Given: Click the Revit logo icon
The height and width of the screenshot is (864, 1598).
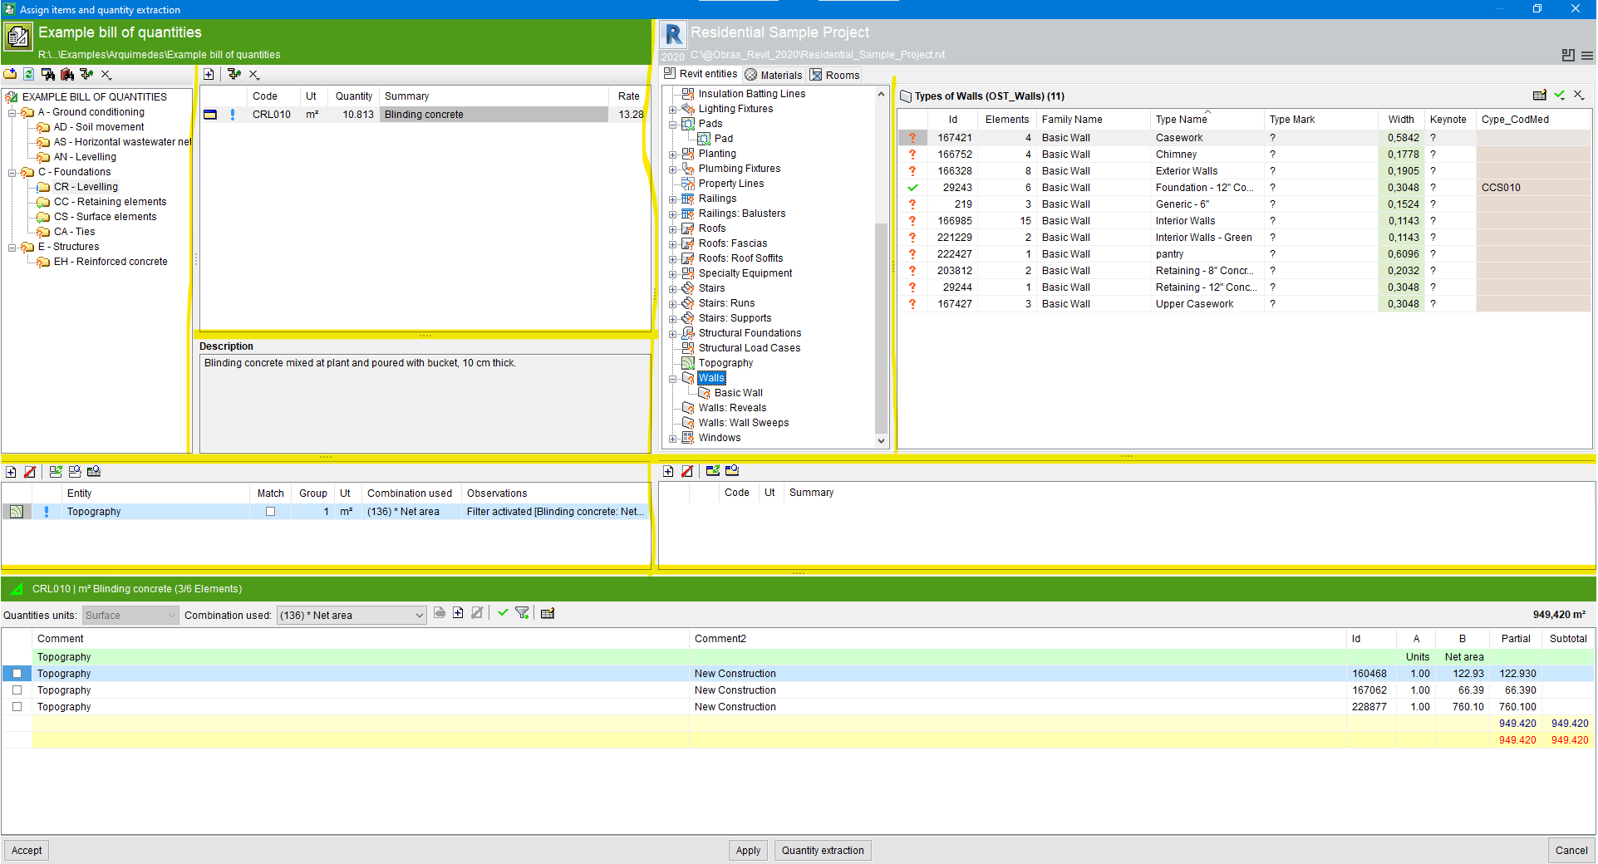Looking at the screenshot, I should pos(673,34).
